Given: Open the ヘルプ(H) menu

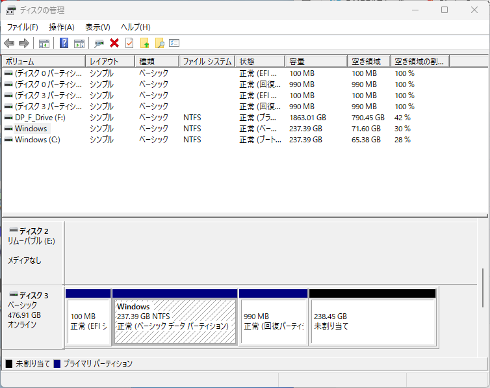Looking at the screenshot, I should [136, 27].
